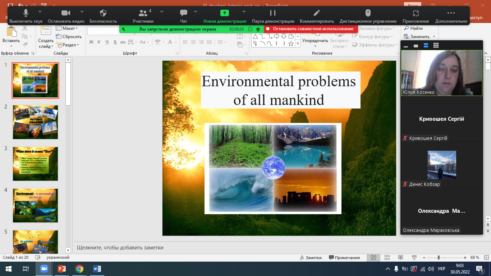Toggle text shadow S formatting

[x=115, y=42]
